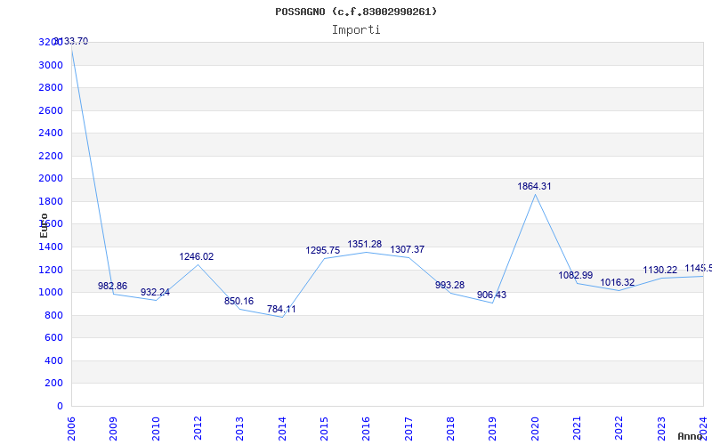Click the 2015 x-axis year label
712x445 pixels.
point(324,429)
